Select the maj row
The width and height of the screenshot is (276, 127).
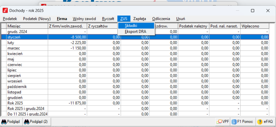click(x=135, y=59)
